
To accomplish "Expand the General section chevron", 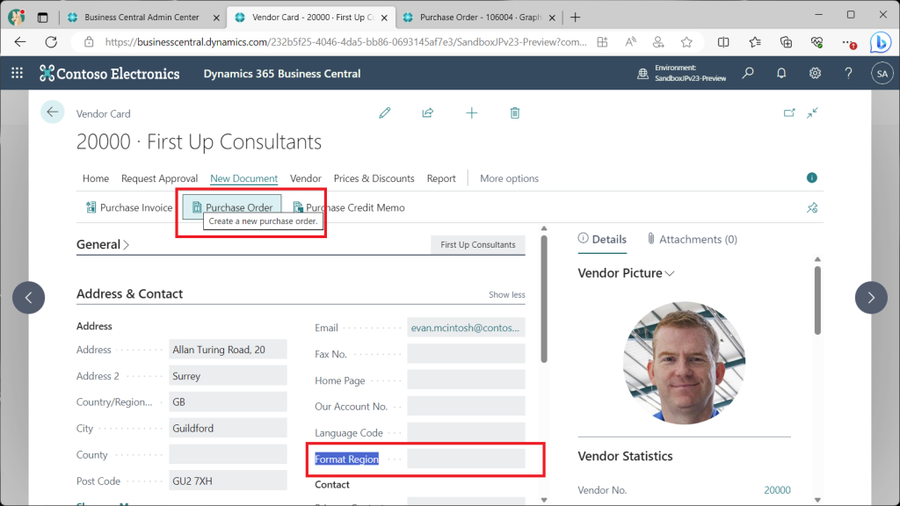I will (x=127, y=245).
